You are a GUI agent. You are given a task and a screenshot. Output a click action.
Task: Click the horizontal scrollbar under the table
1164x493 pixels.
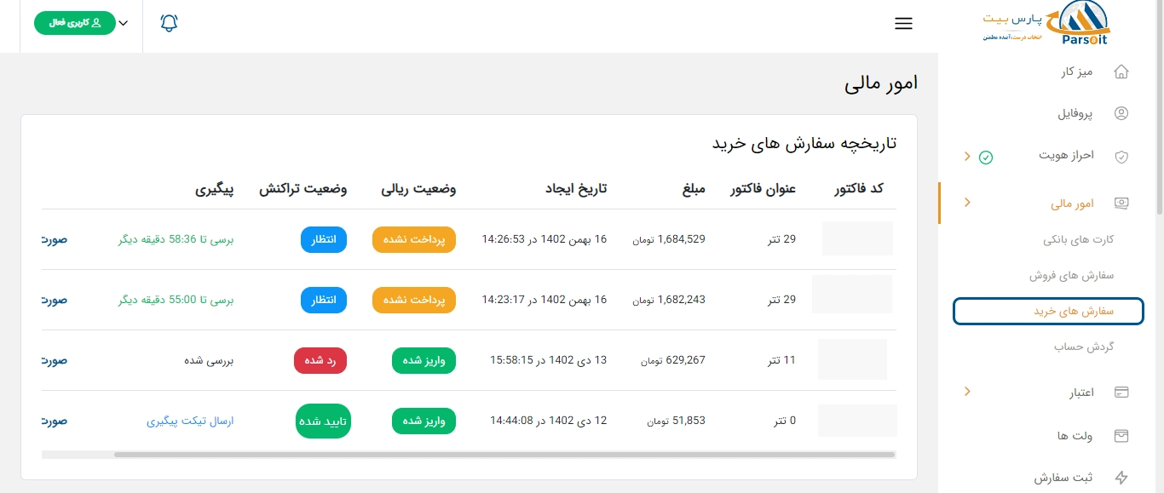[503, 455]
